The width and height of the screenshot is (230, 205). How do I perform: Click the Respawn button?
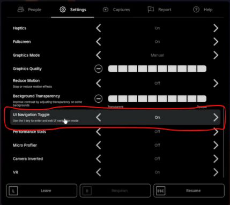[115, 191]
